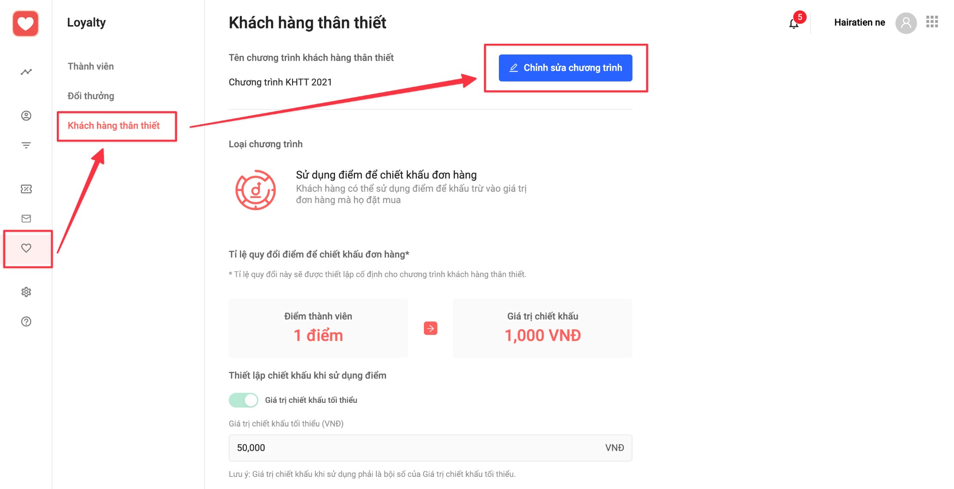
Task: Click the filter lines sidebar icon
Action: [x=26, y=145]
